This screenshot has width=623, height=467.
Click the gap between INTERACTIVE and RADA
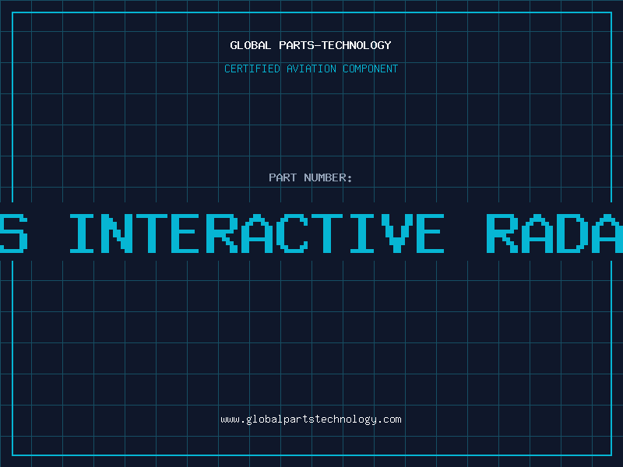point(465,232)
